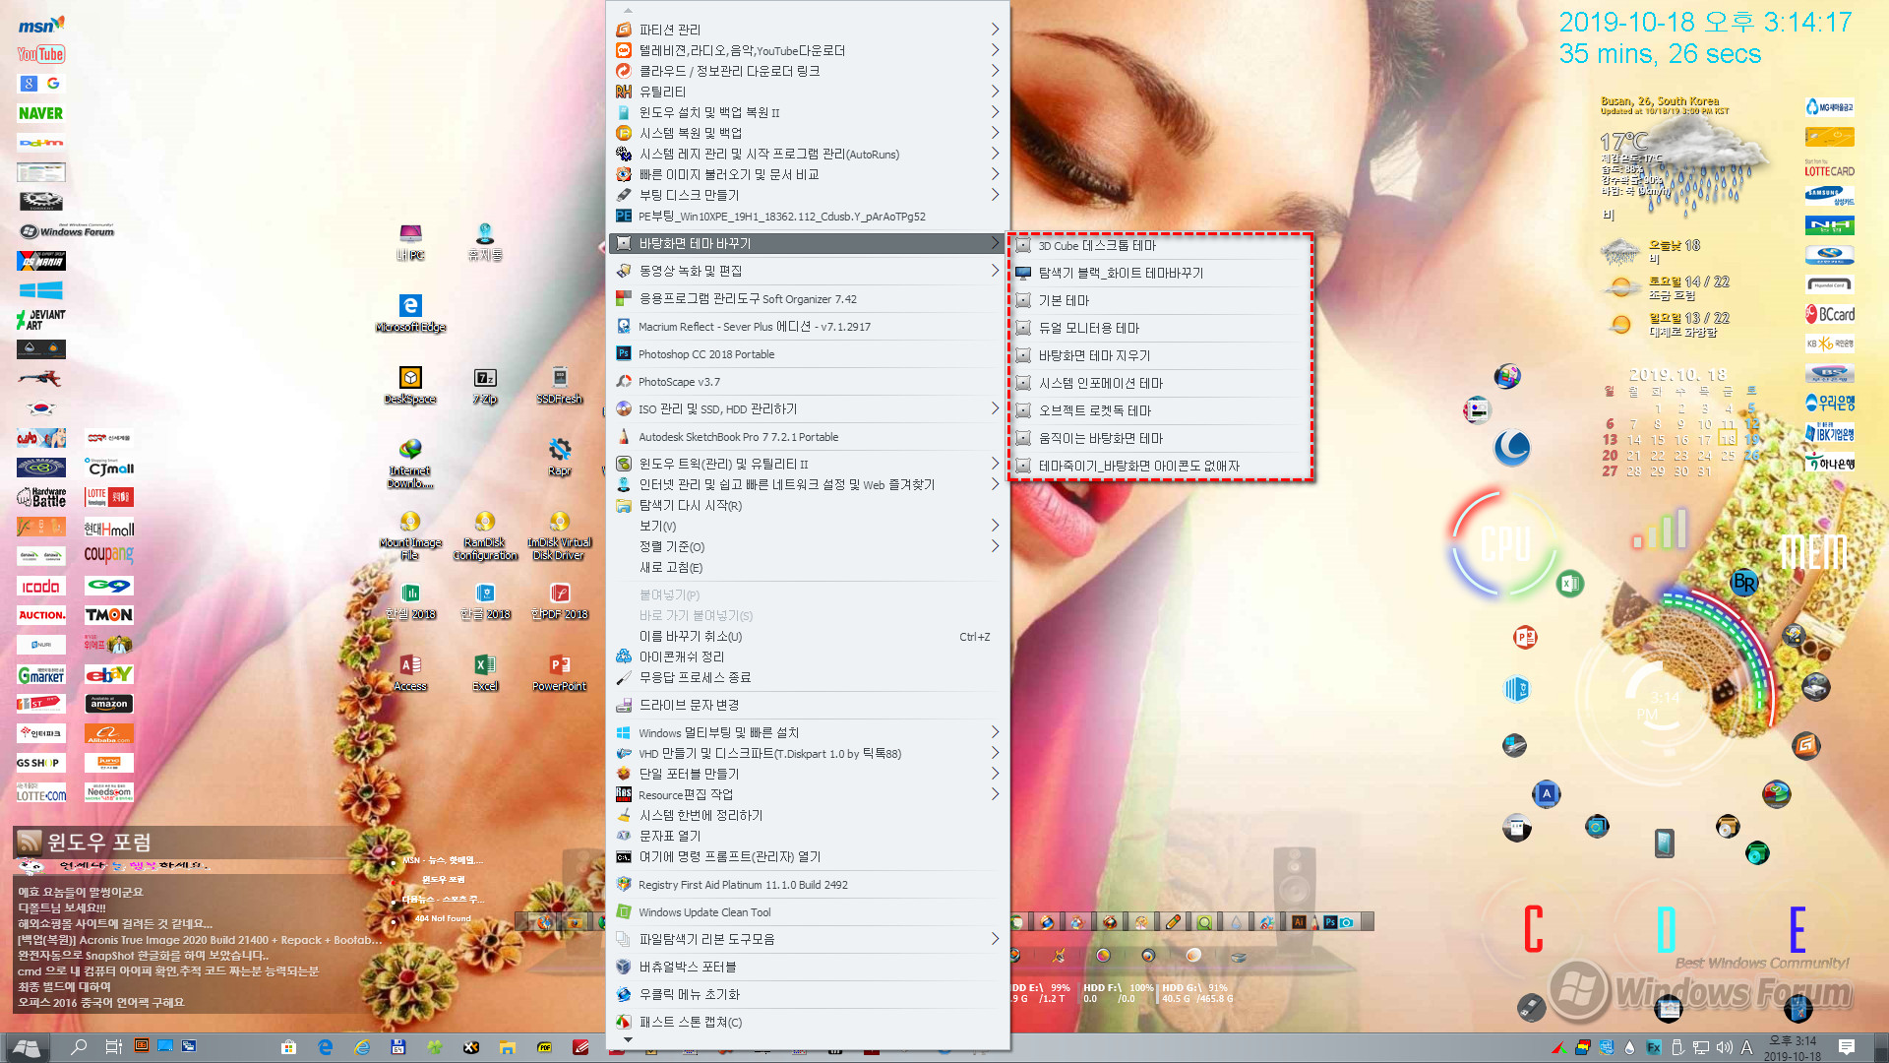Open taskbar search magnifier

[x=79, y=1047]
